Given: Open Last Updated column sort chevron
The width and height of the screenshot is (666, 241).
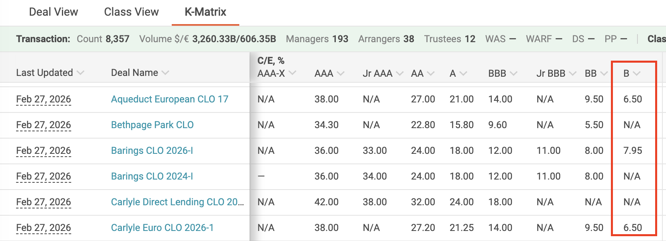Looking at the screenshot, I should coord(80,73).
